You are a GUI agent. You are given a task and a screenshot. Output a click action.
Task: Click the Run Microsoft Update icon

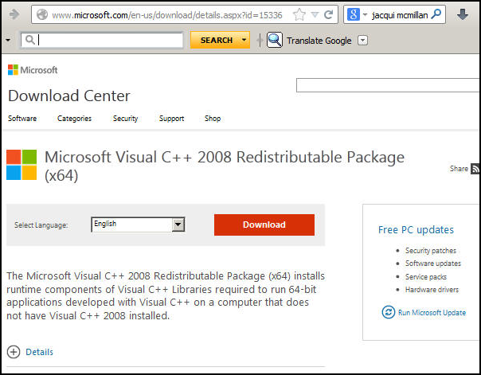(x=389, y=312)
